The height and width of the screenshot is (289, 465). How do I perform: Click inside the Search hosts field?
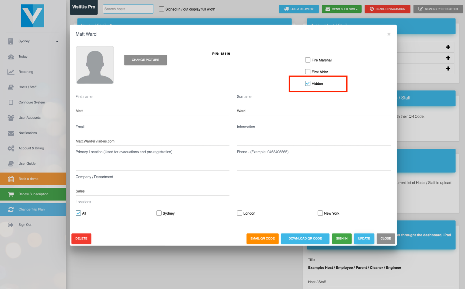pyautogui.click(x=128, y=9)
